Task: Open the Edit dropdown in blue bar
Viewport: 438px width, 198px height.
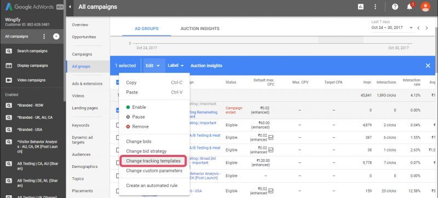Action: (153, 66)
